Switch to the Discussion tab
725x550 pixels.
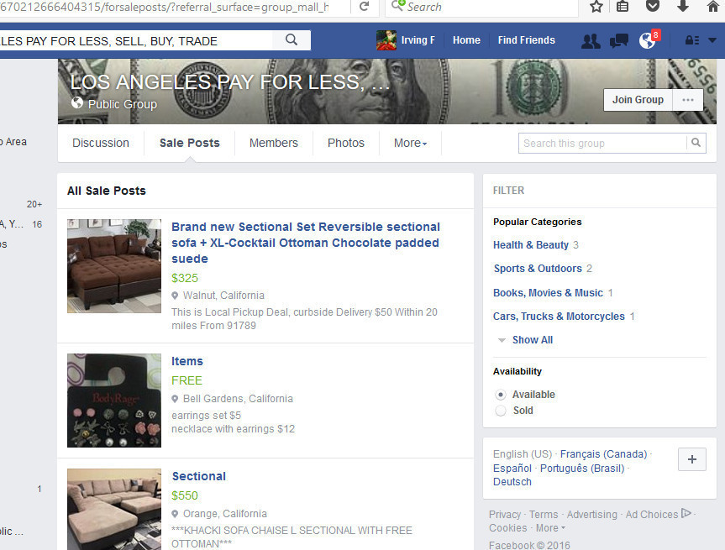pyautogui.click(x=101, y=144)
